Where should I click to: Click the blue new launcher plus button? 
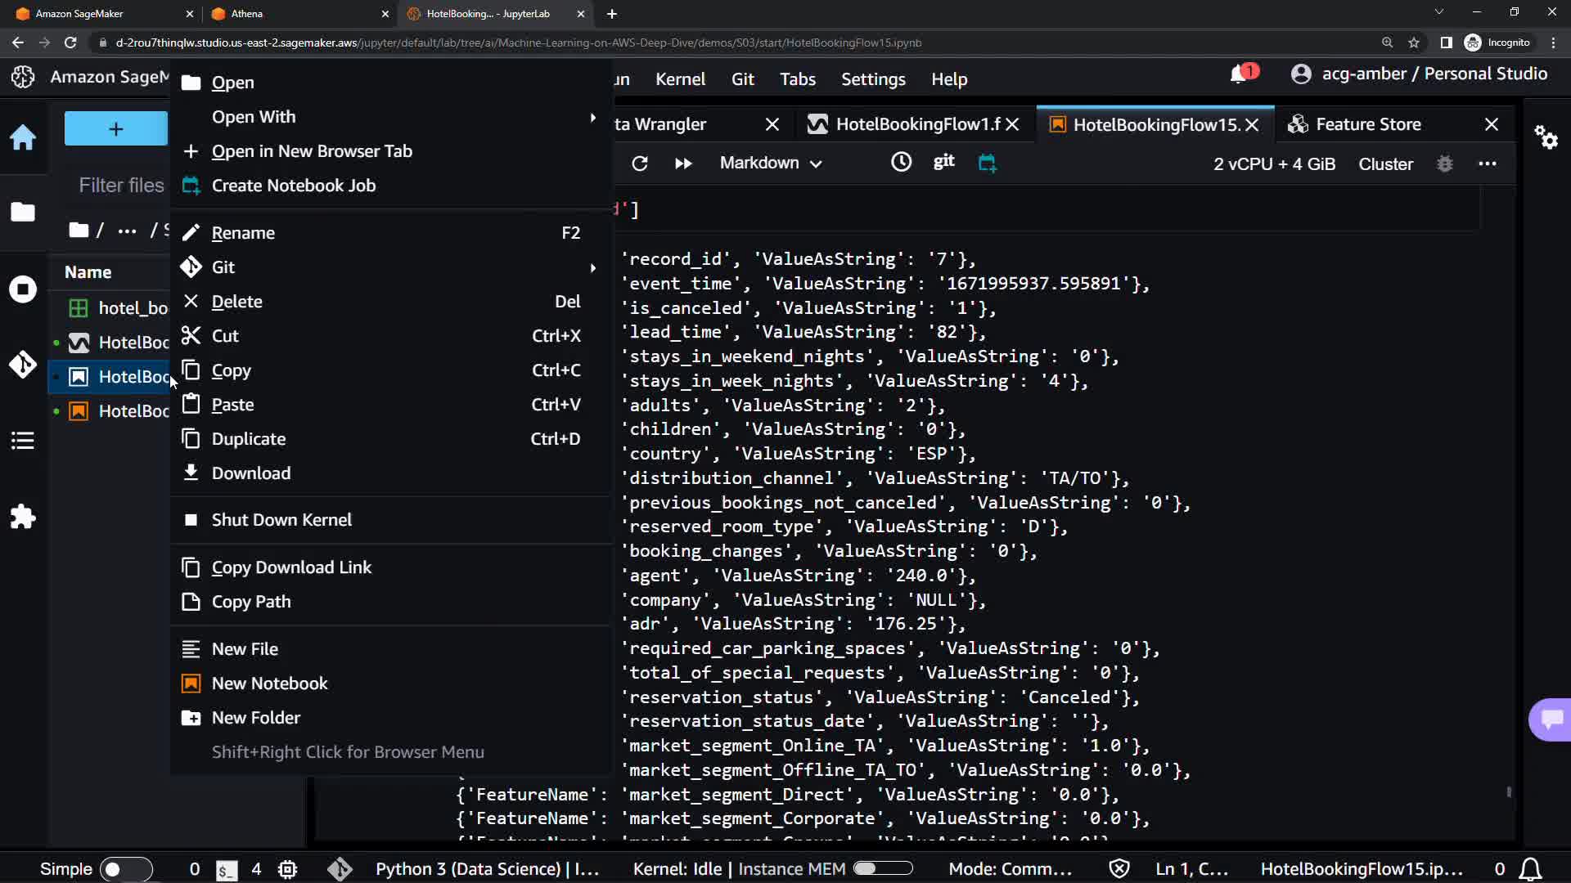pyautogui.click(x=116, y=129)
